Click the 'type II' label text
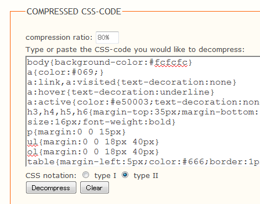The height and width of the screenshot is (204, 260). [146, 176]
